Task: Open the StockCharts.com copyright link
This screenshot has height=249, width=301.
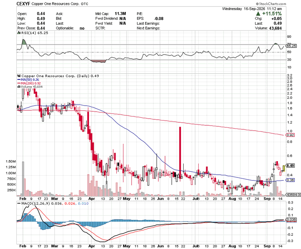Action: click(x=271, y=4)
